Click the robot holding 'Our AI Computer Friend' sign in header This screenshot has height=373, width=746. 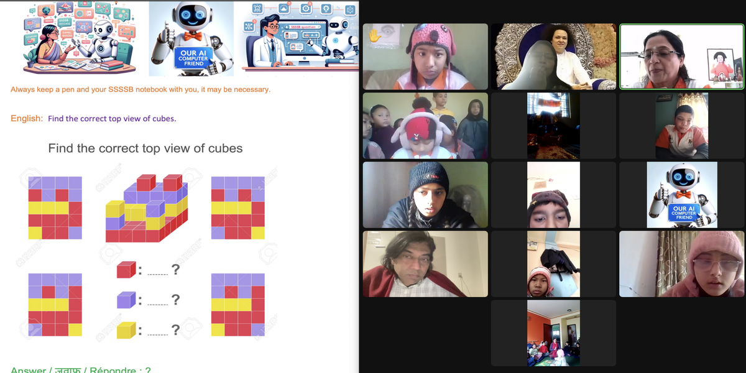(x=192, y=38)
